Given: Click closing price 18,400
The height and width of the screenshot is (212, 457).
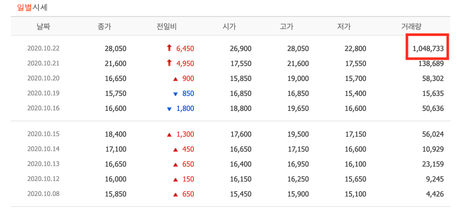Looking at the screenshot, I should 116,134.
